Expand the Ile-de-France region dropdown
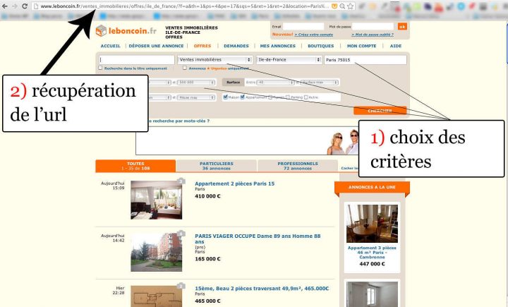 [287, 60]
